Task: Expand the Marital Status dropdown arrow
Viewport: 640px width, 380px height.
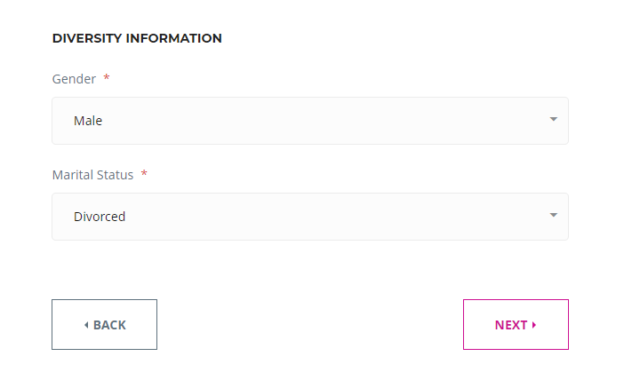Action: (553, 215)
